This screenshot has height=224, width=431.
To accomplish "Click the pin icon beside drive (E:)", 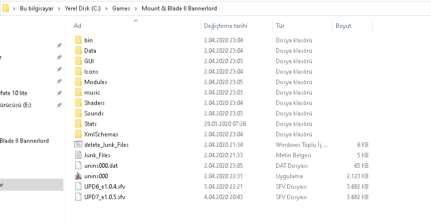I will (59, 105).
